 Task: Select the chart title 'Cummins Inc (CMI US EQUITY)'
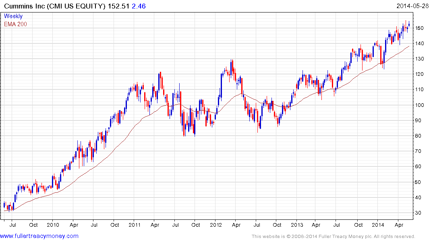[x=55, y=6]
